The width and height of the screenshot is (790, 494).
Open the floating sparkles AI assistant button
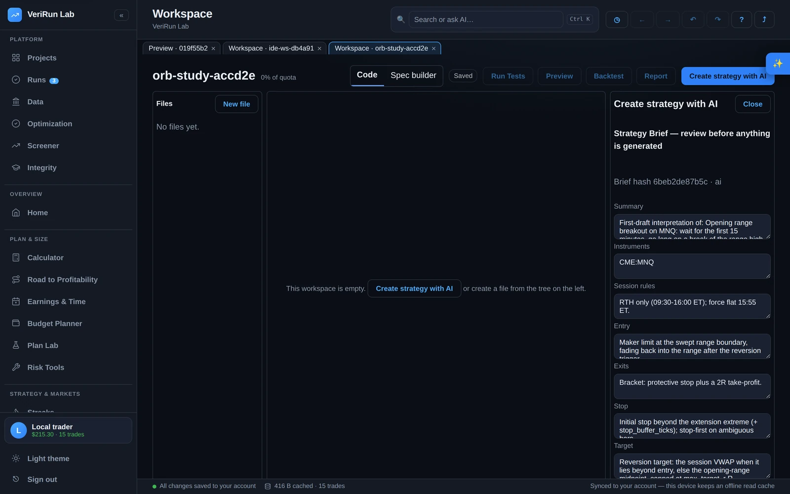[x=778, y=63]
